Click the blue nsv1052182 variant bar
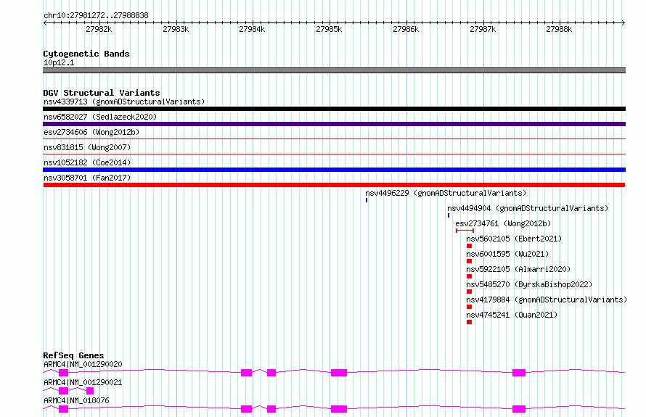This screenshot has width=646, height=417. [x=334, y=170]
